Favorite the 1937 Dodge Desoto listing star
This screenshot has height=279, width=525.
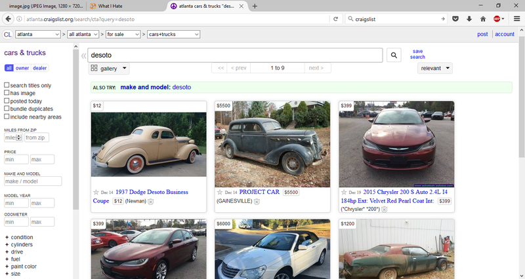point(96,192)
